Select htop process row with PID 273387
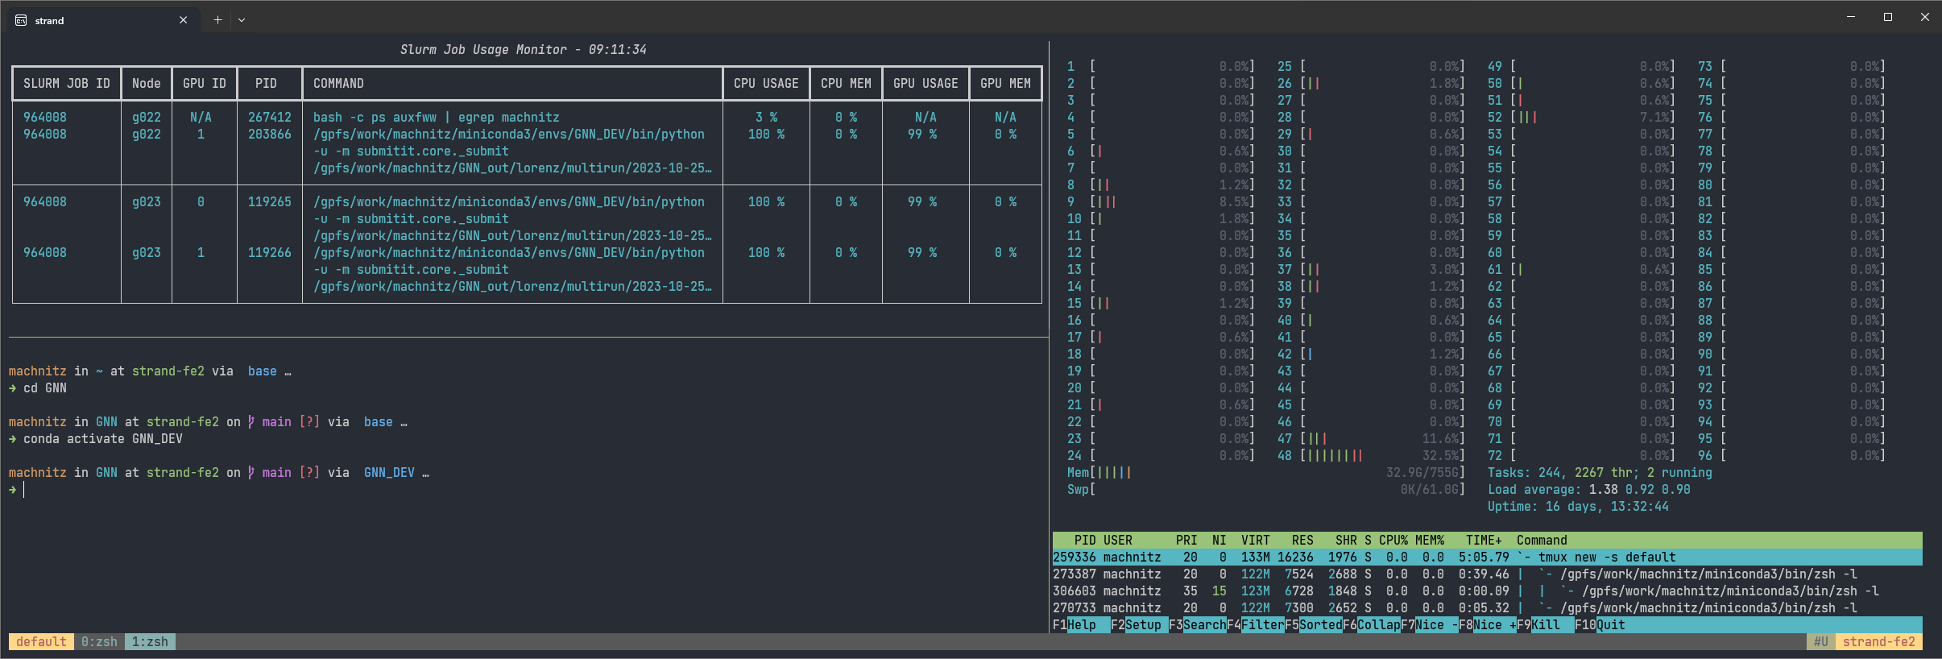 [1488, 574]
